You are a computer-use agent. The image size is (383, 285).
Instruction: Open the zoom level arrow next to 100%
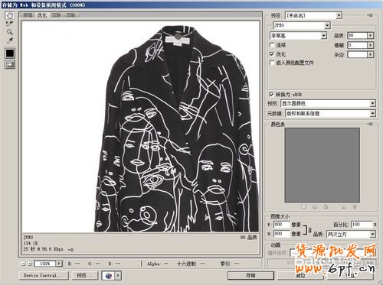59,264
